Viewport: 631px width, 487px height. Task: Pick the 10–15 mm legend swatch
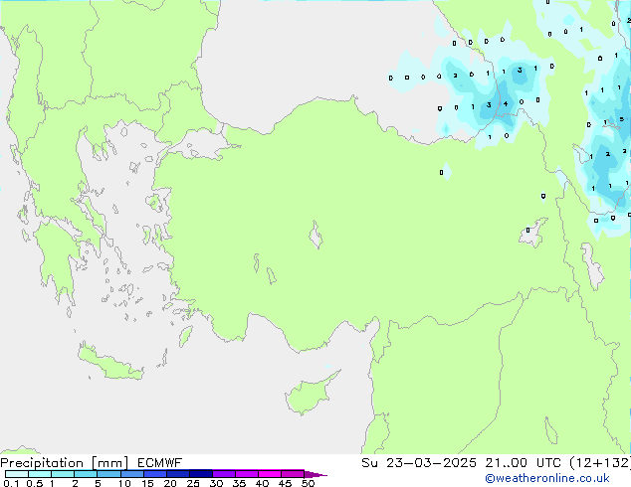click(131, 474)
